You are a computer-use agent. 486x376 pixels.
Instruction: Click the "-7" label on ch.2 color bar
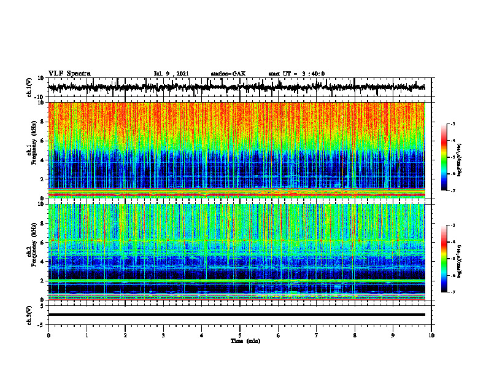click(453, 292)
